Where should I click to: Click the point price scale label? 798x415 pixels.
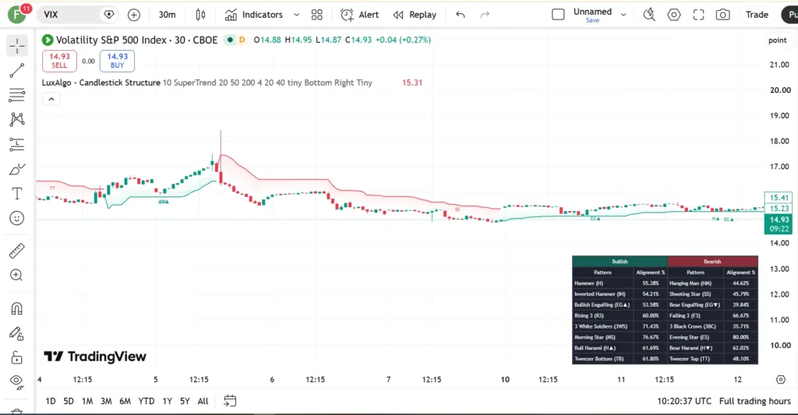[x=777, y=40]
